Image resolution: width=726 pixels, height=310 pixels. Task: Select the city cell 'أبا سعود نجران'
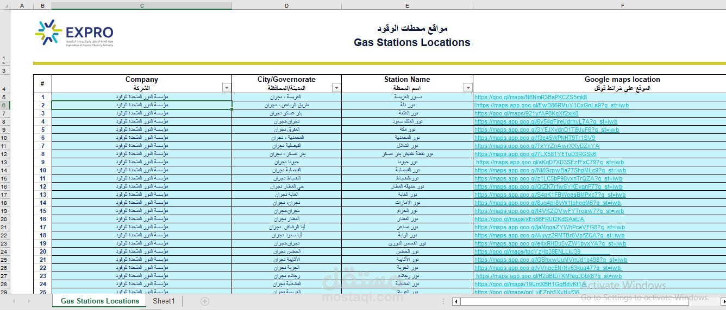click(x=286, y=235)
